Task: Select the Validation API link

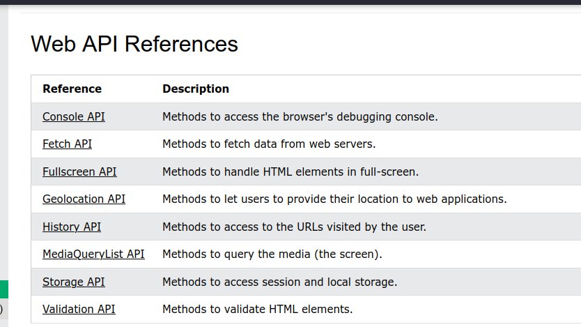Action: point(79,309)
